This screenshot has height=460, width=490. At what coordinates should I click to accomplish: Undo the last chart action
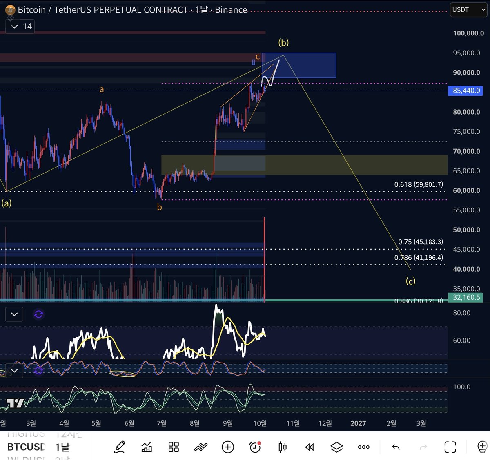(396, 447)
